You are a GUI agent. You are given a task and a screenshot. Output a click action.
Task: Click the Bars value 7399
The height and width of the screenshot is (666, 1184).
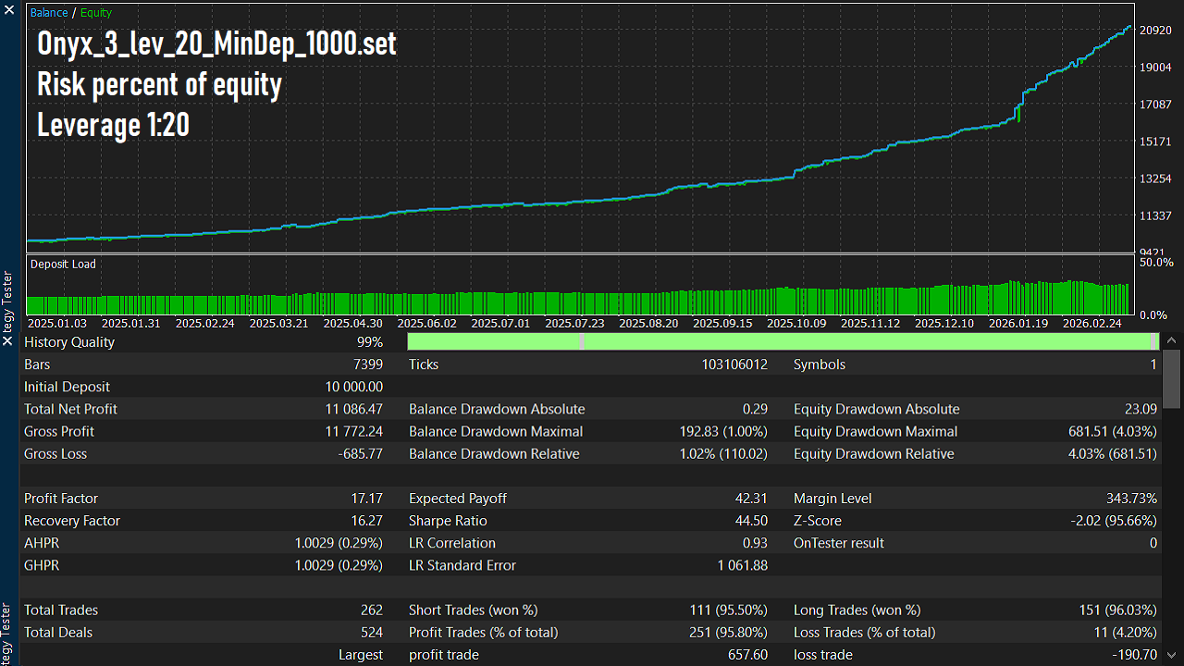pos(367,364)
